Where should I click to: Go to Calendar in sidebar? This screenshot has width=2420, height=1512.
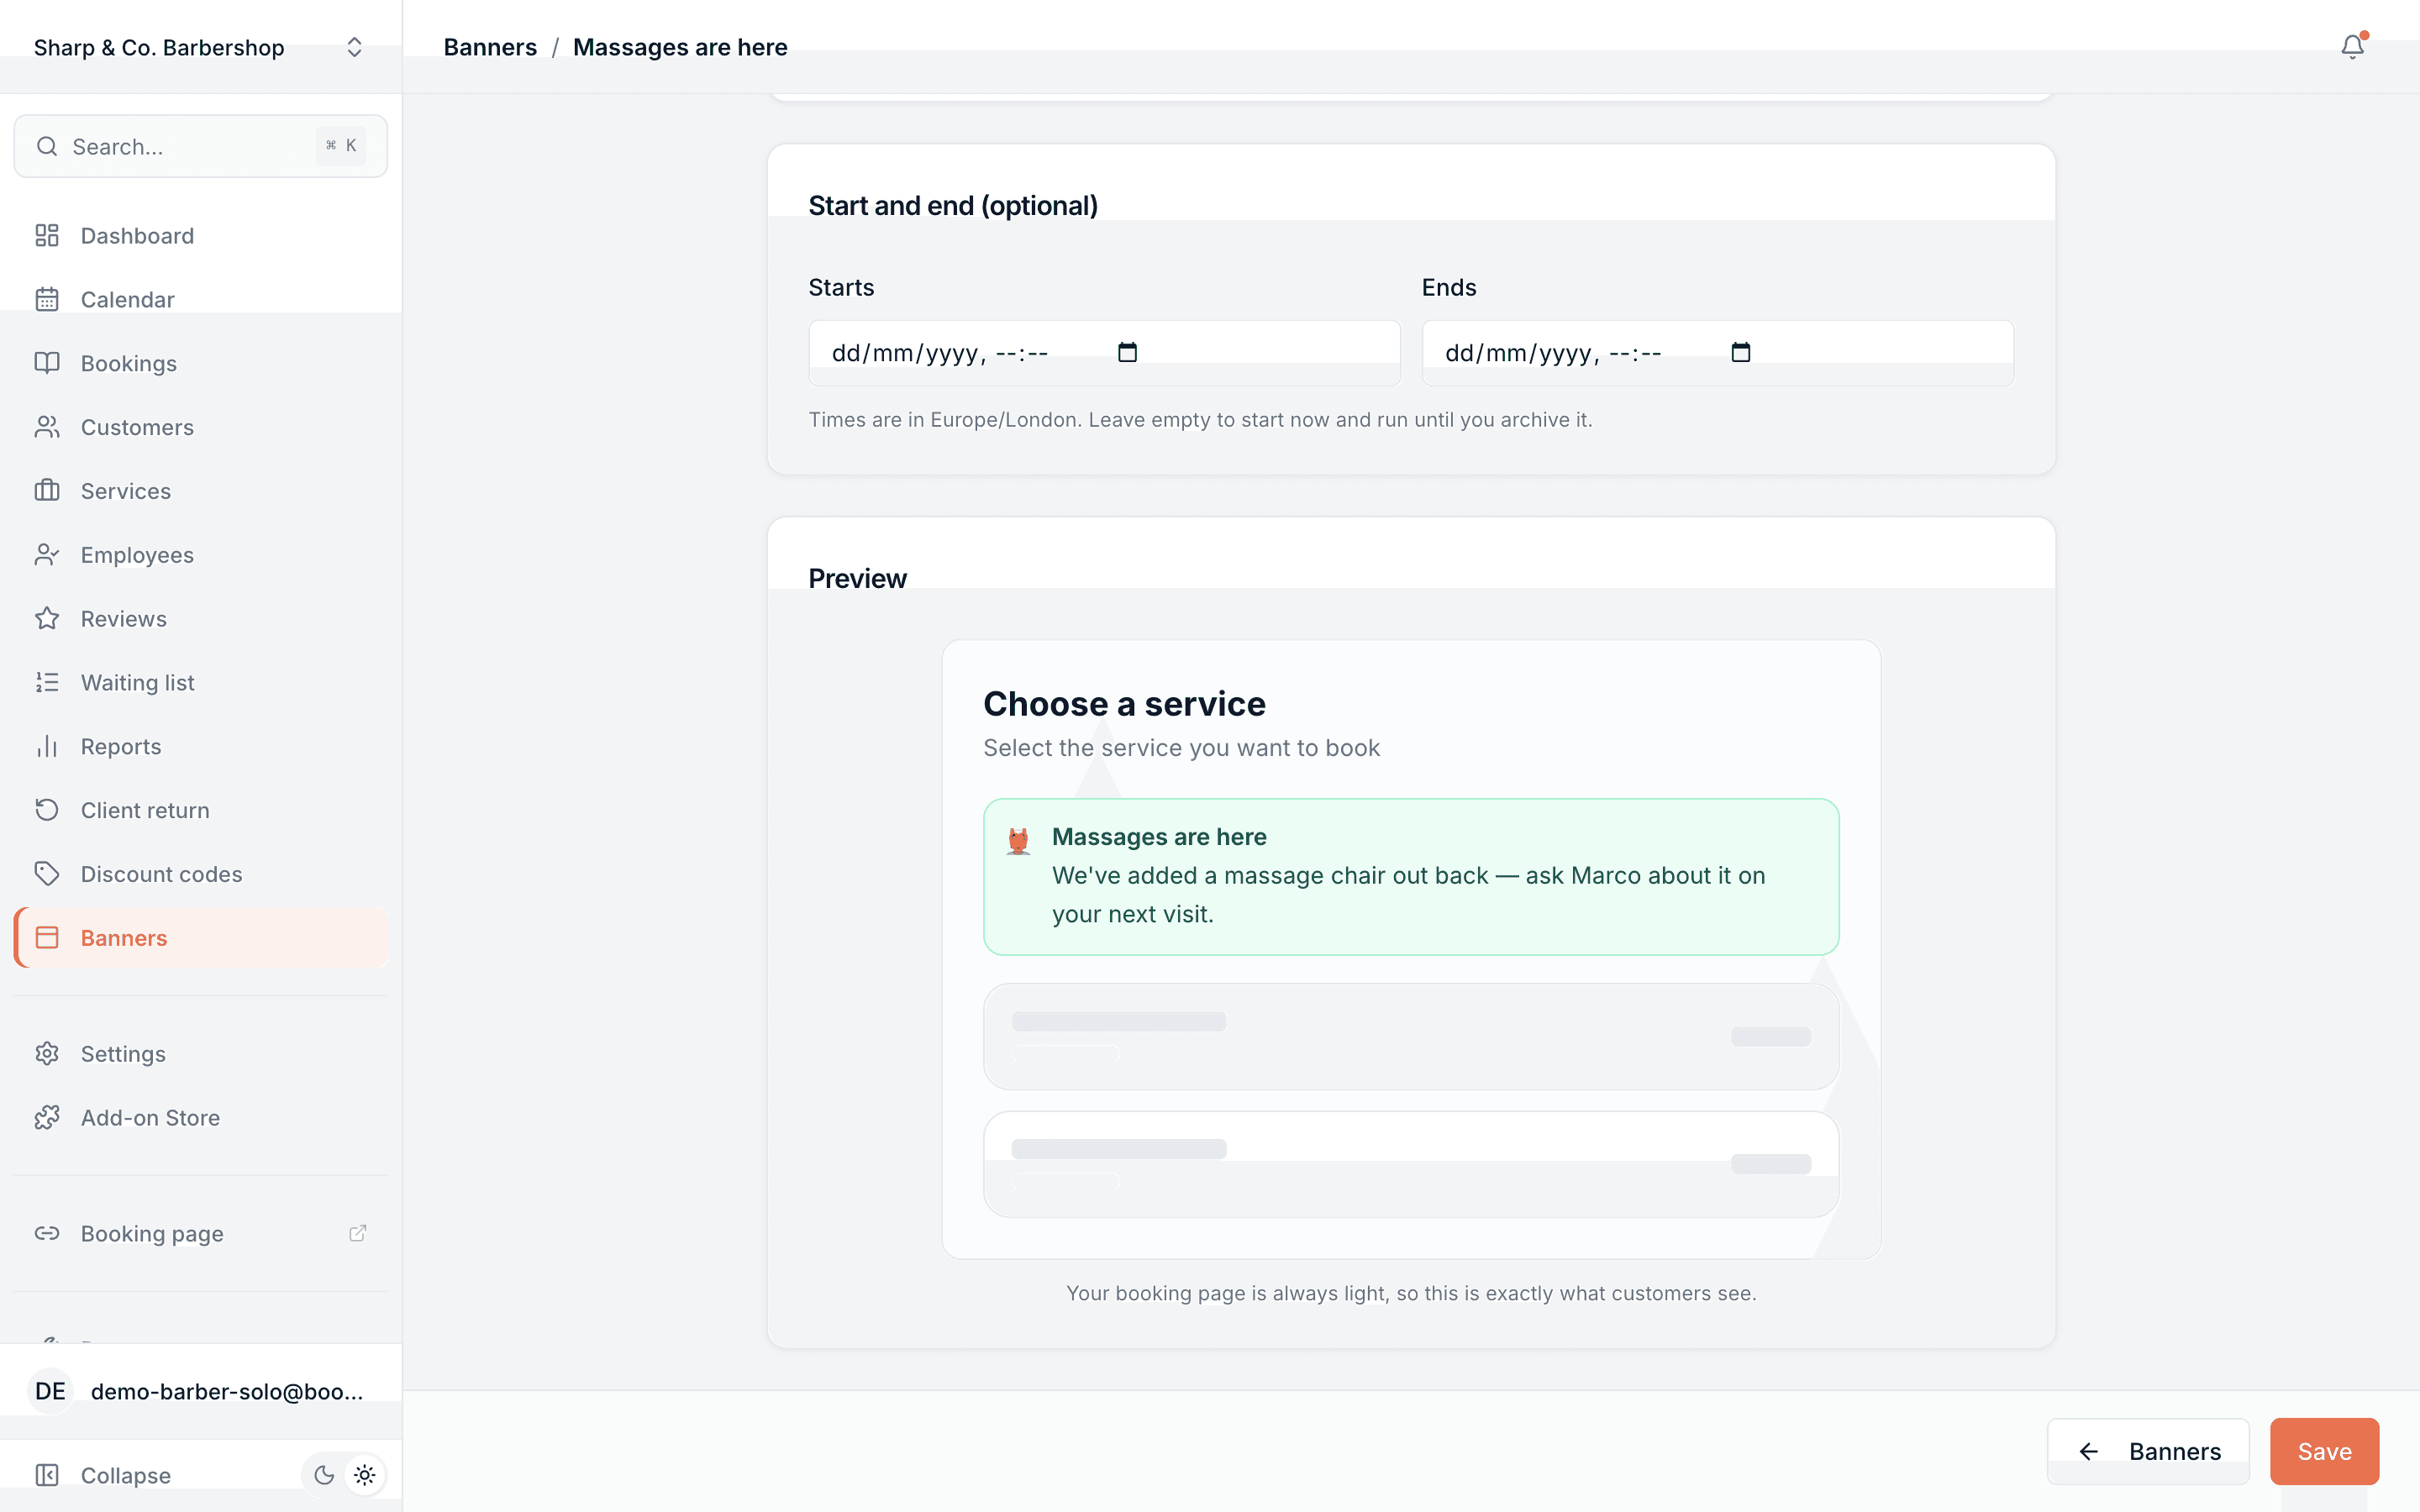pyautogui.click(x=200, y=299)
